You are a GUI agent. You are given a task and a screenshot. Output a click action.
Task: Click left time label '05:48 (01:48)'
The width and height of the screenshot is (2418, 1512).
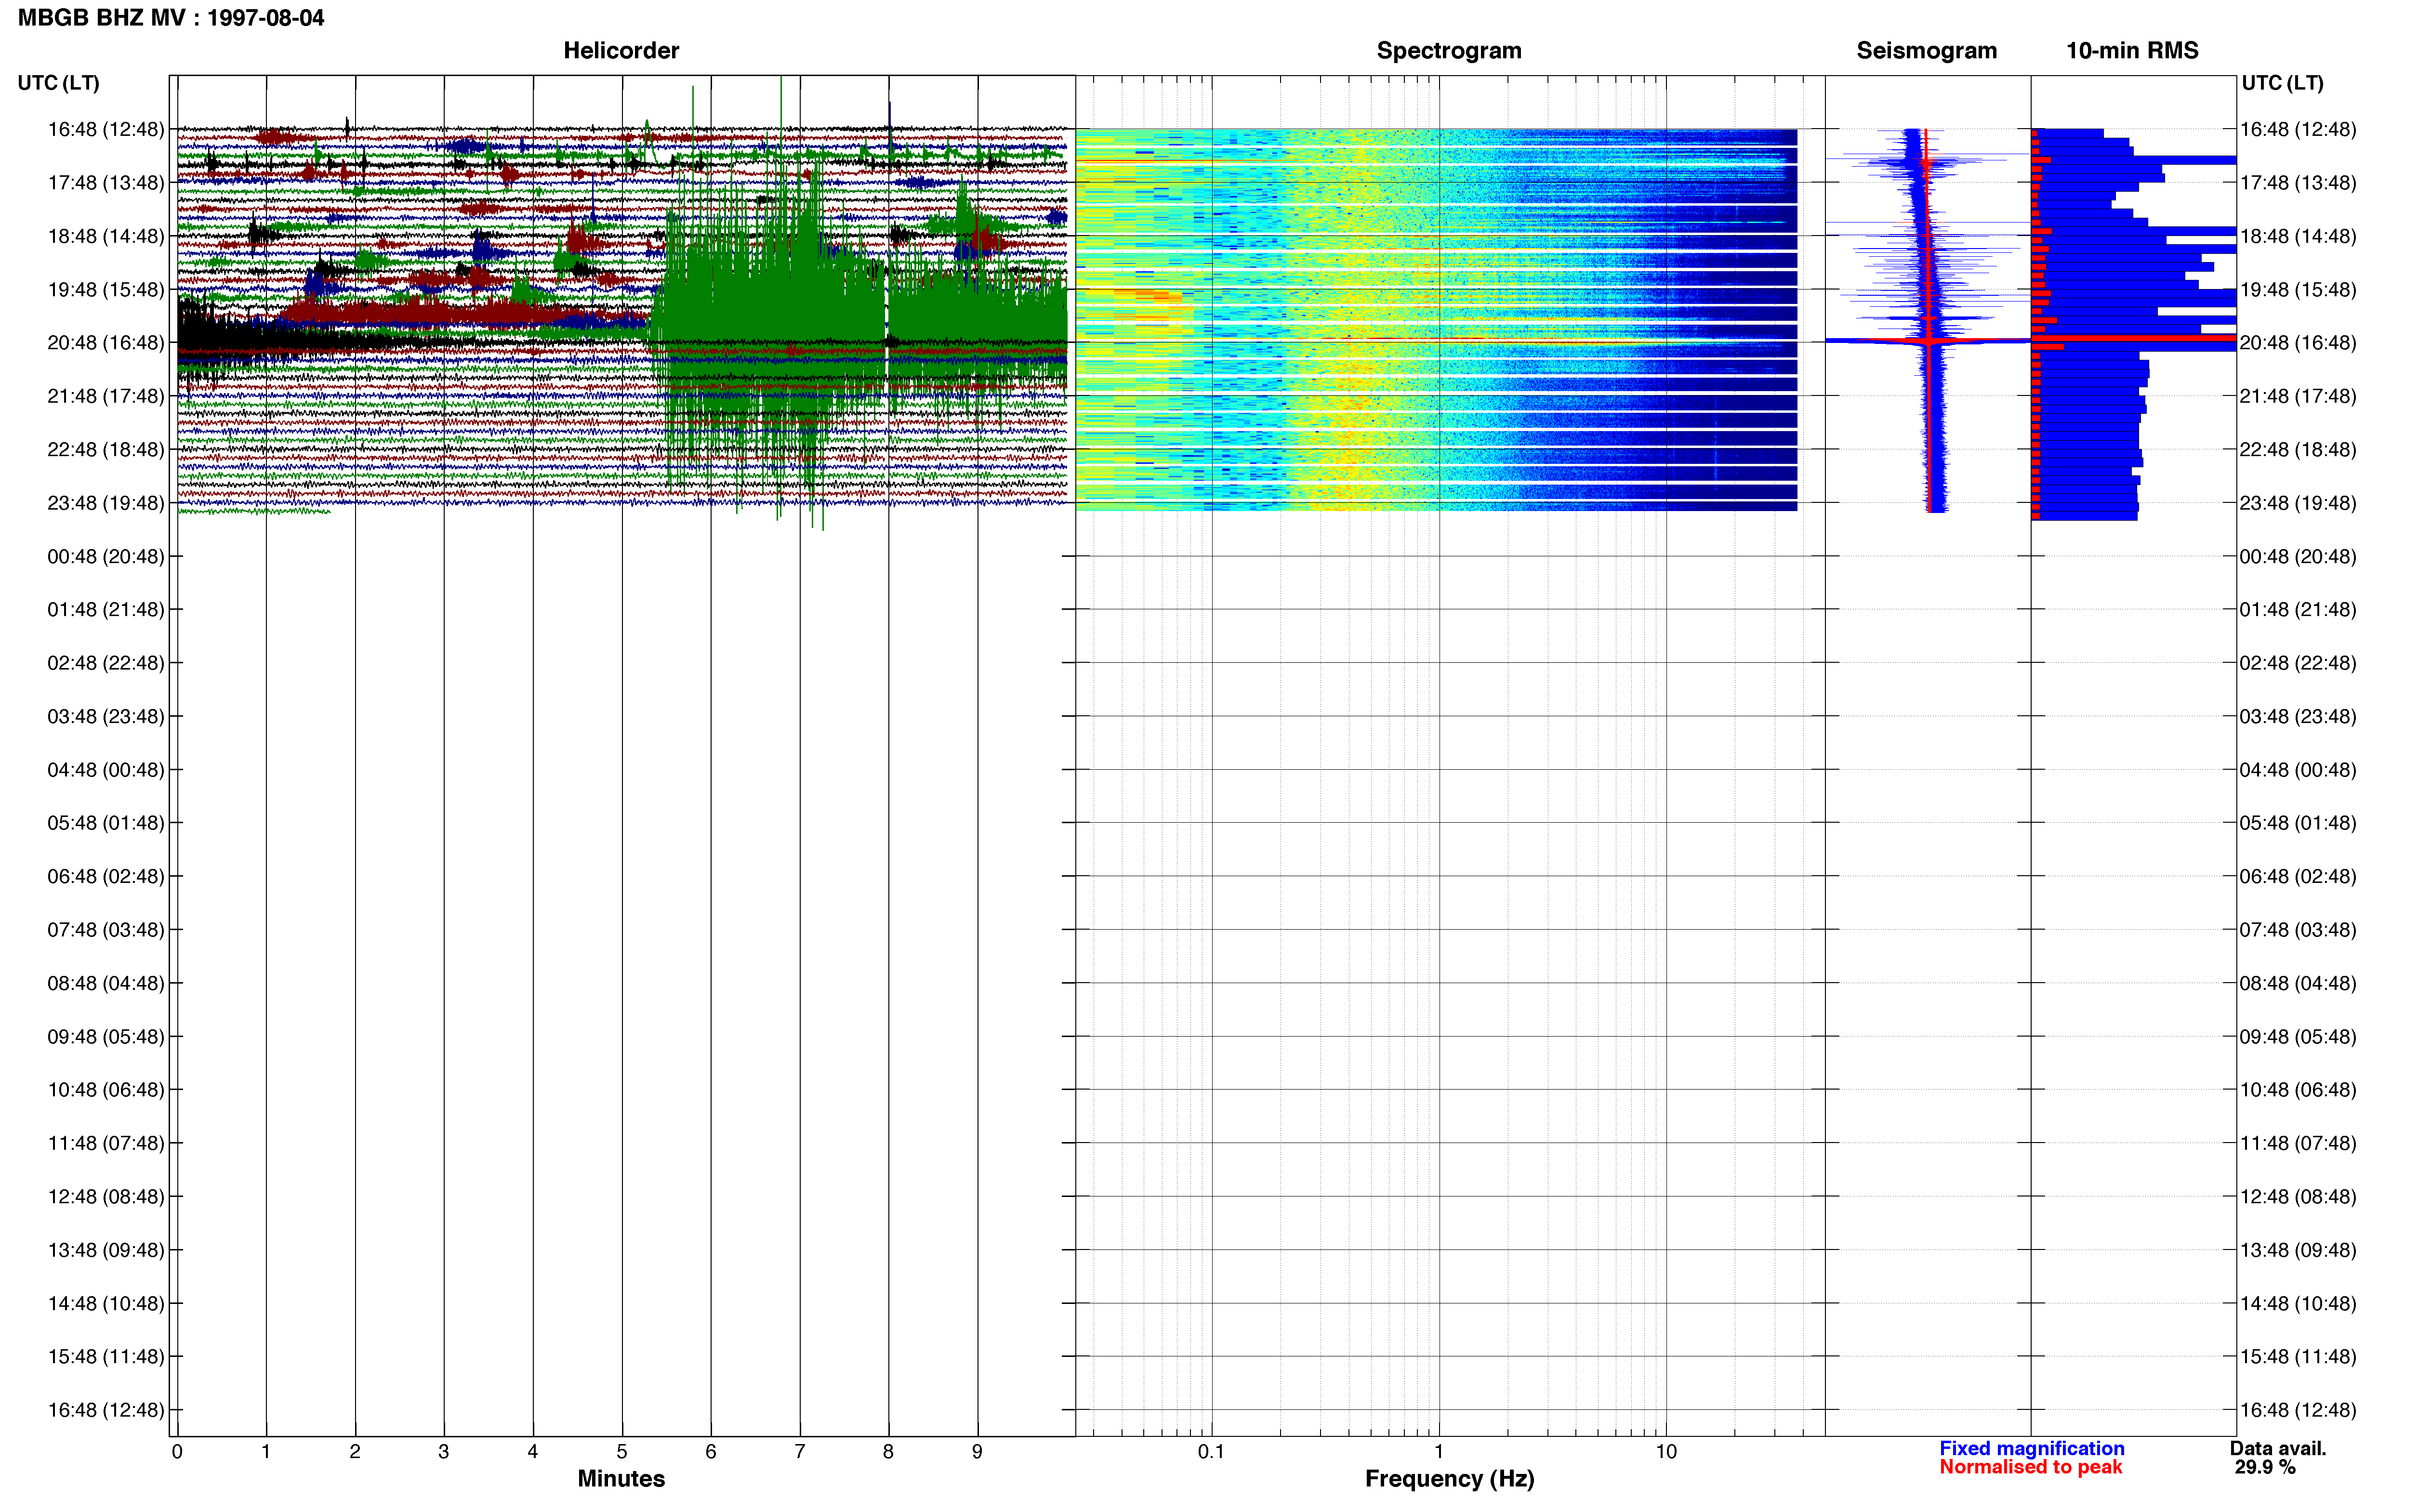[106, 823]
